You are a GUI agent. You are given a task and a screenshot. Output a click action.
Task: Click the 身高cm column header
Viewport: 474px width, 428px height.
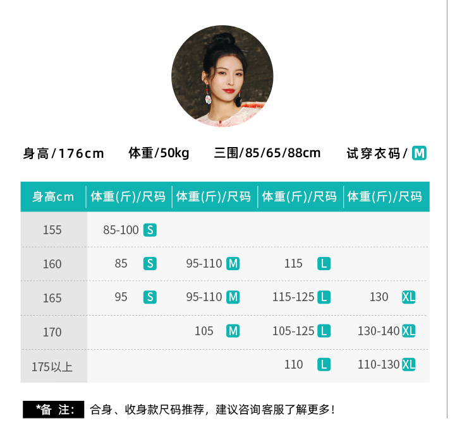(x=53, y=197)
